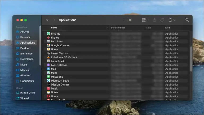This screenshot has height=115, width=204.
Task: Click the Firefox app icon in list
Action: click(x=48, y=38)
